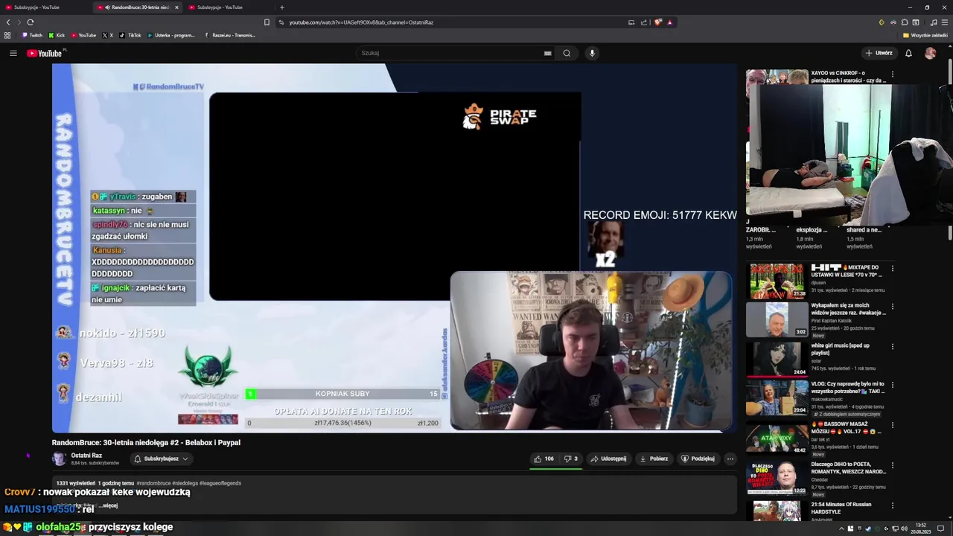The width and height of the screenshot is (953, 536).
Task: Show hidden tray icons chevron
Action: pos(841,529)
